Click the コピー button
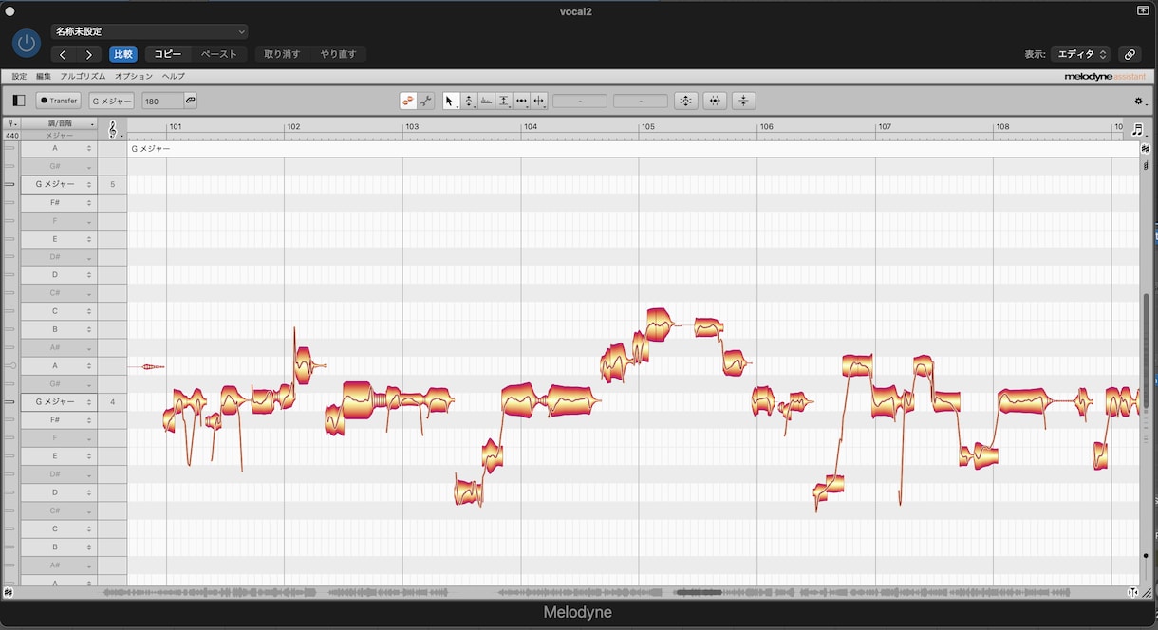Screen dimensions: 1158x630 coord(168,54)
